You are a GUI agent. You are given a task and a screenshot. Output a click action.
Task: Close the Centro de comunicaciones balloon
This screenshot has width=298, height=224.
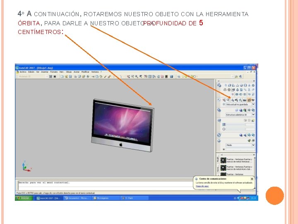tap(252, 179)
